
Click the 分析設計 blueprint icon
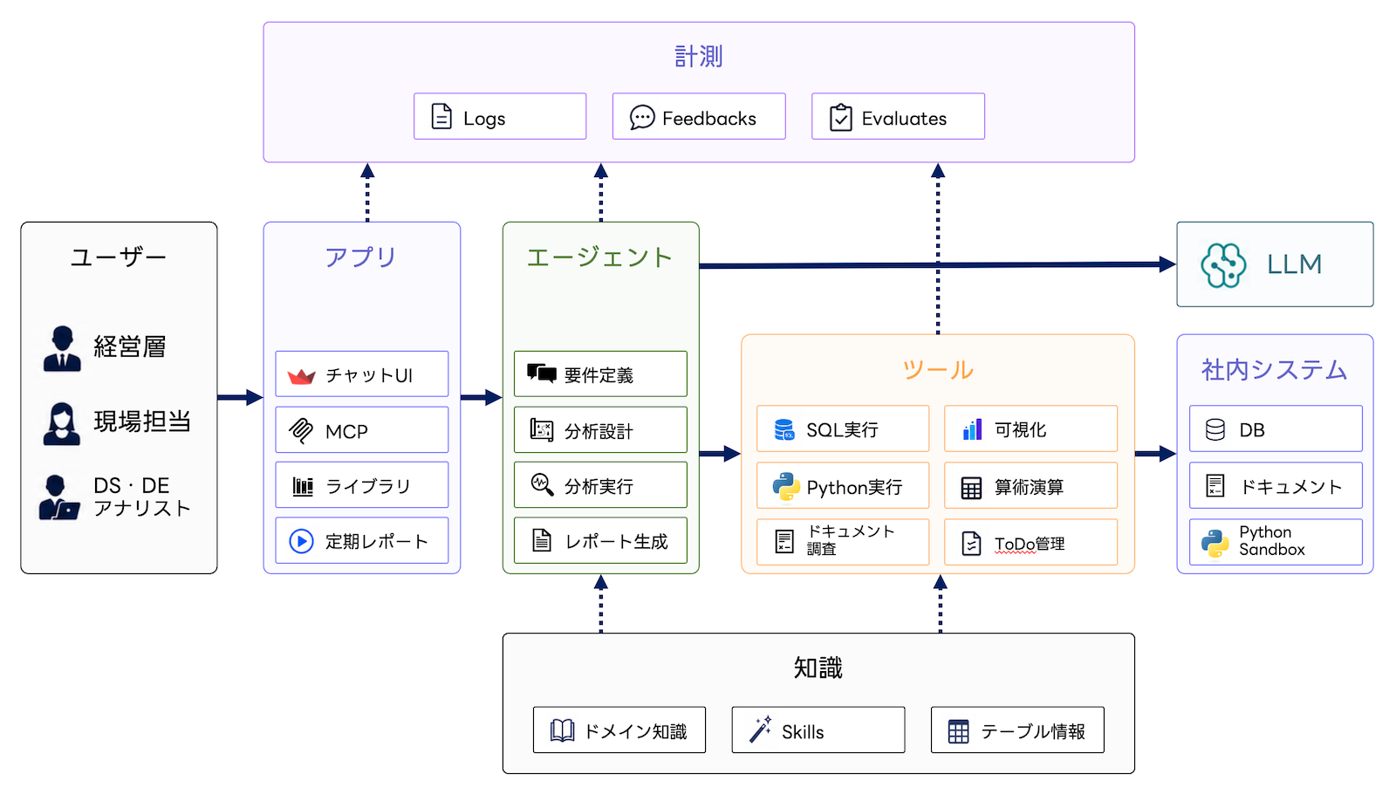pyautogui.click(x=542, y=430)
